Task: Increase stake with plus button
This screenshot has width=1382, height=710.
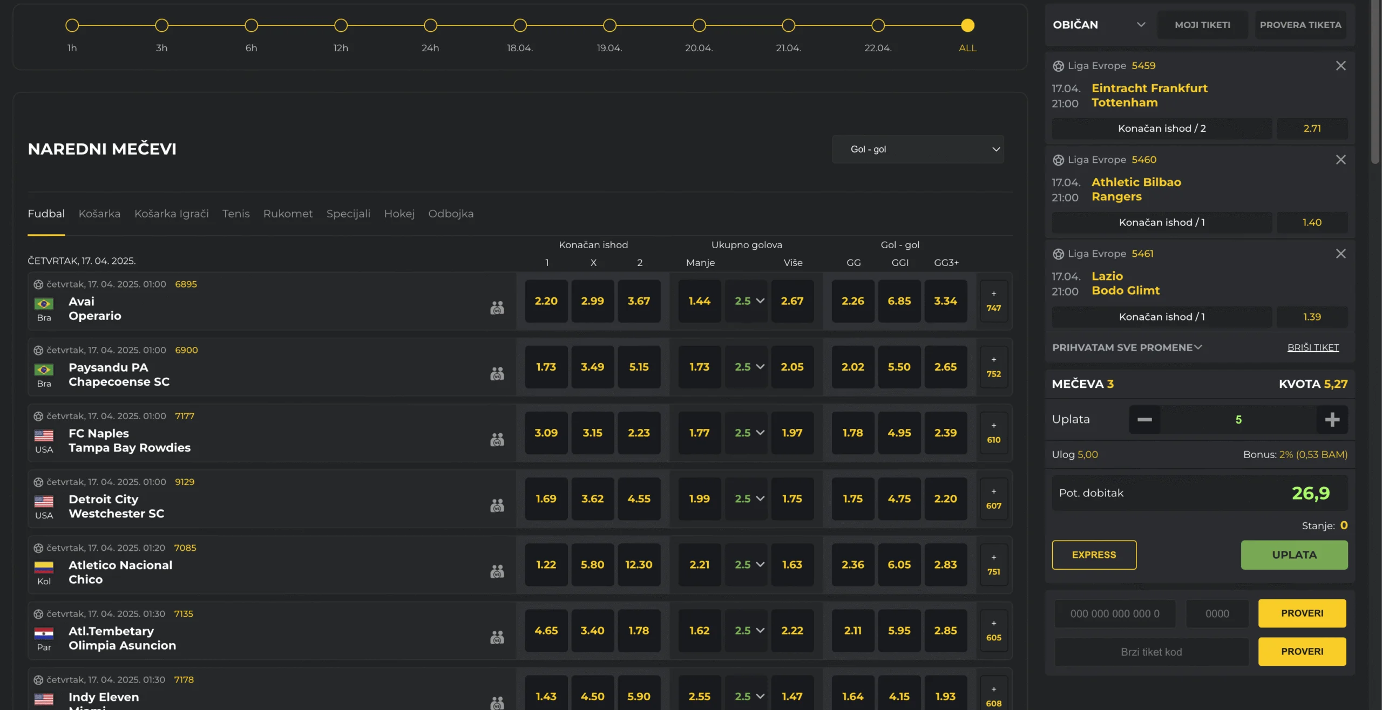Action: coord(1332,420)
